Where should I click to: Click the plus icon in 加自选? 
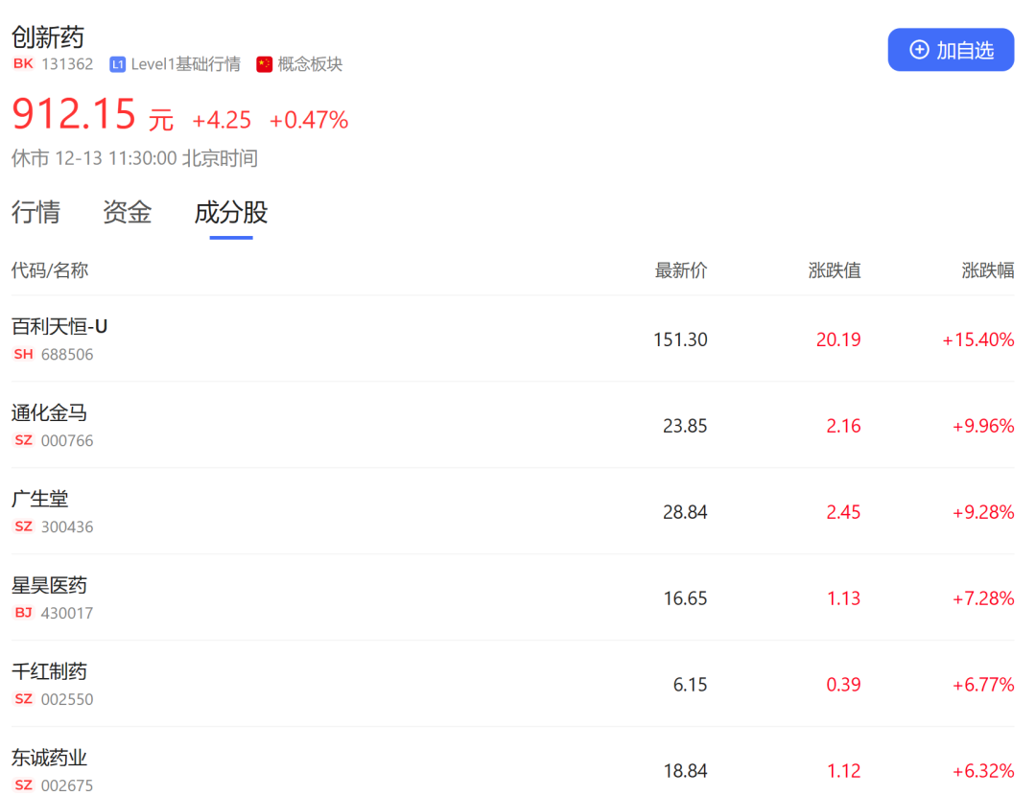[x=919, y=50]
